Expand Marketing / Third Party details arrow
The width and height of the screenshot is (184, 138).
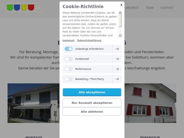(117, 79)
